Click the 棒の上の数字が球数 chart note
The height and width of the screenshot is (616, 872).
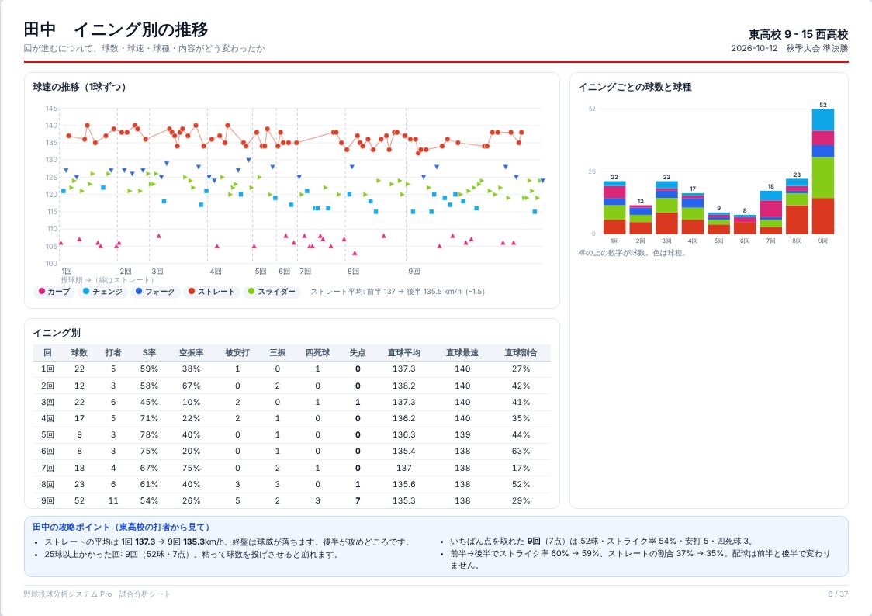pos(633,253)
